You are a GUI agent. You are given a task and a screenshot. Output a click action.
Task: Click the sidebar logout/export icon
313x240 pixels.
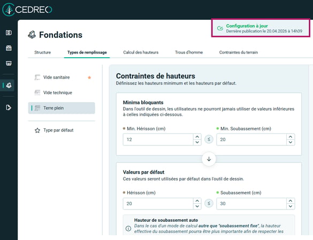click(9, 107)
